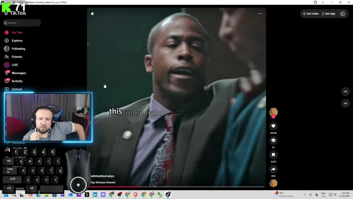Open the volume control in system tray
Image resolution: width=353 pixels, height=199 pixels.
[335, 195]
